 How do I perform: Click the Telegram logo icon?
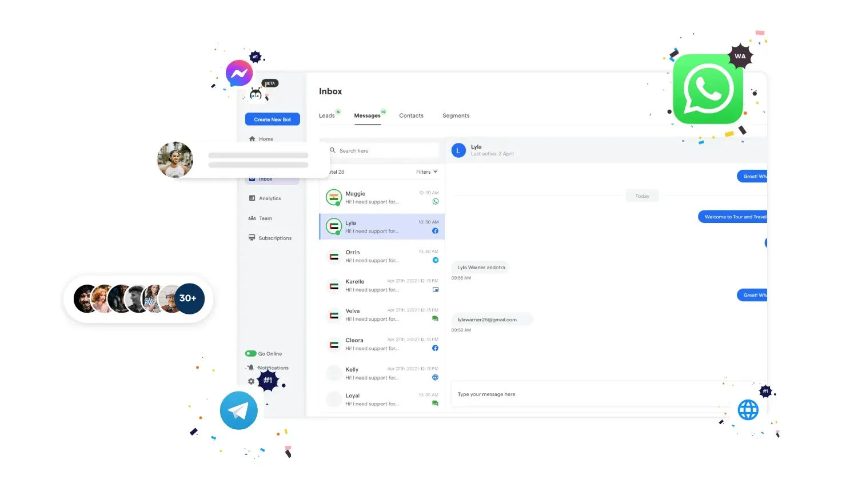[238, 410]
